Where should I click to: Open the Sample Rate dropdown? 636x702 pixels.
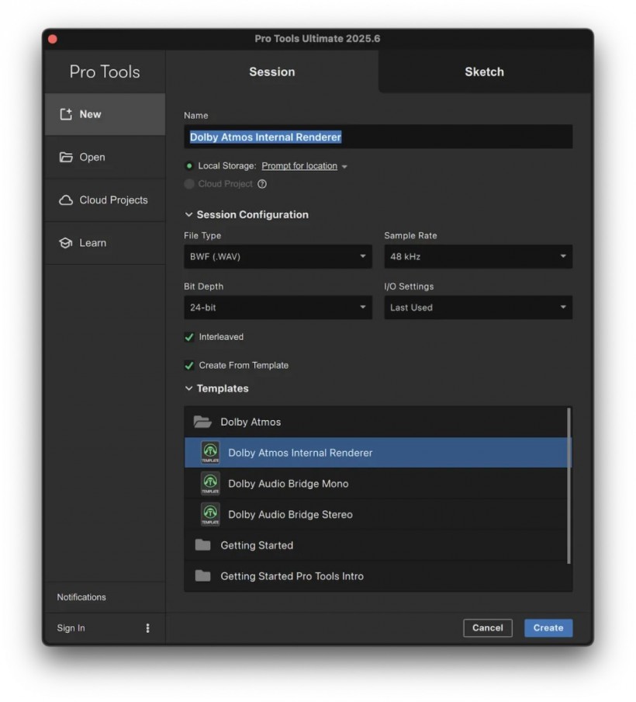[478, 256]
